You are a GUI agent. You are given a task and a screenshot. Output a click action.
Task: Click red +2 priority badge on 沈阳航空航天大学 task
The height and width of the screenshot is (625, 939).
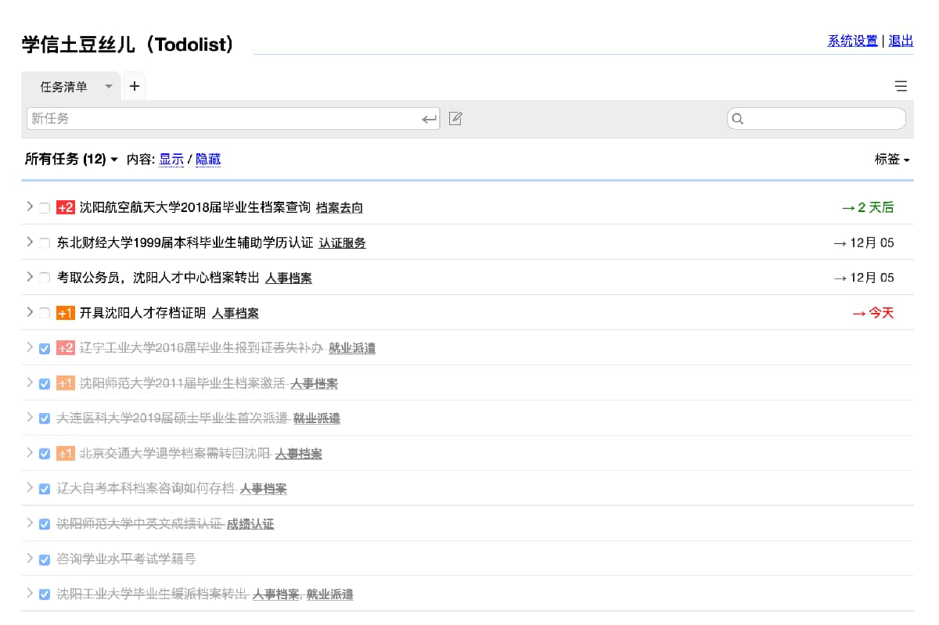[66, 208]
